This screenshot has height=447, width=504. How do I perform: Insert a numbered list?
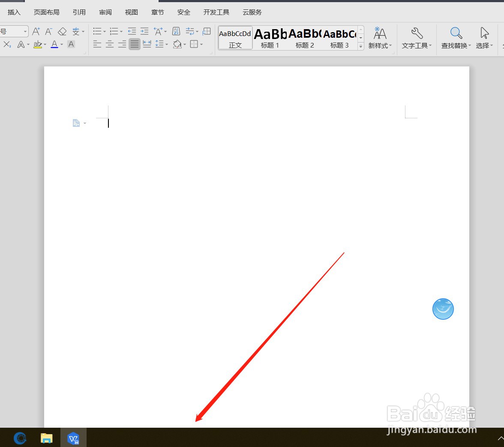coord(114,31)
